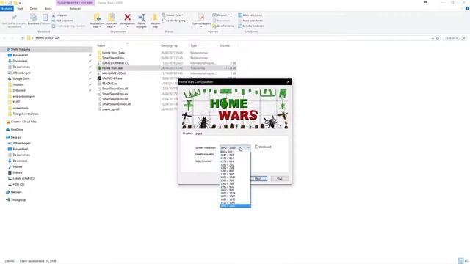
Task: Click the Eigenschappen properties icon
Action: coord(201,17)
